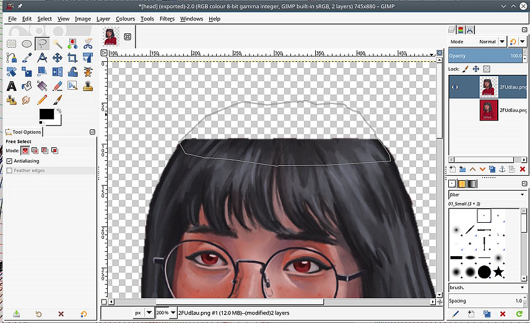Choose the Scissors Select tool

87,43
